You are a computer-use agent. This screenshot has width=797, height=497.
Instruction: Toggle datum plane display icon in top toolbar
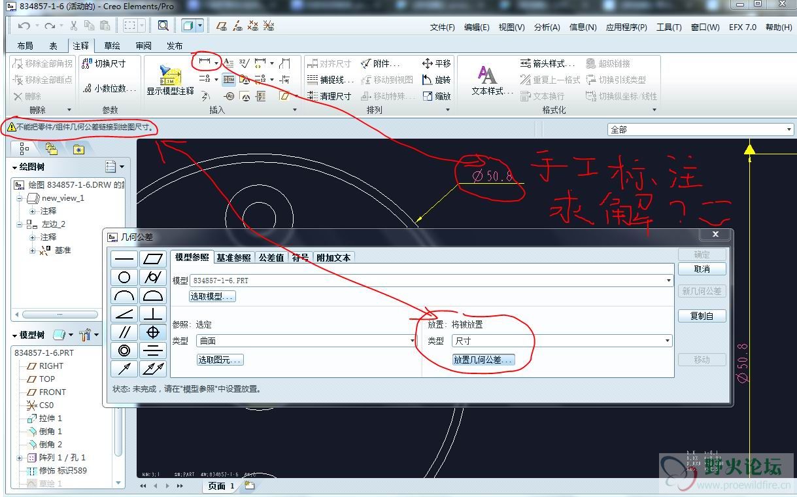tap(222, 26)
